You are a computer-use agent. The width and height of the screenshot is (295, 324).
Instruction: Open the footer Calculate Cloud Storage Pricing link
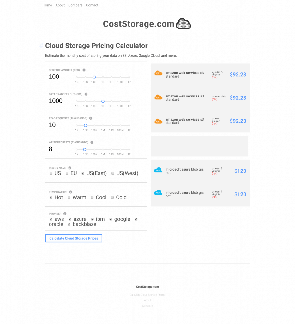pos(147,295)
